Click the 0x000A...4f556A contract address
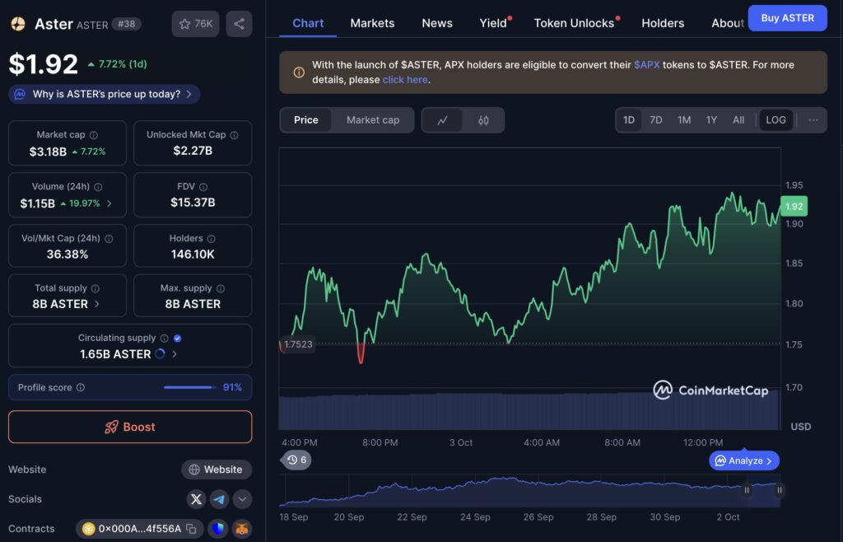This screenshot has width=843, height=542. 139,529
